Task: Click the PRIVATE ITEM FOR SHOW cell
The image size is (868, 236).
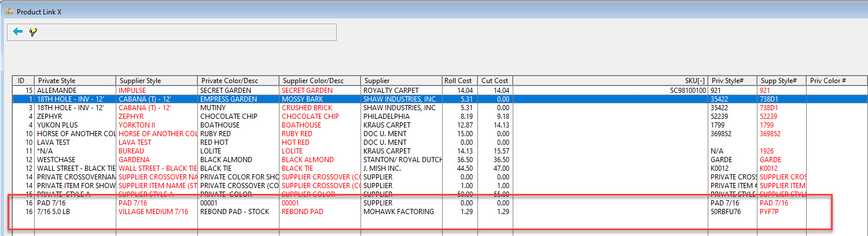Action: pos(76,186)
